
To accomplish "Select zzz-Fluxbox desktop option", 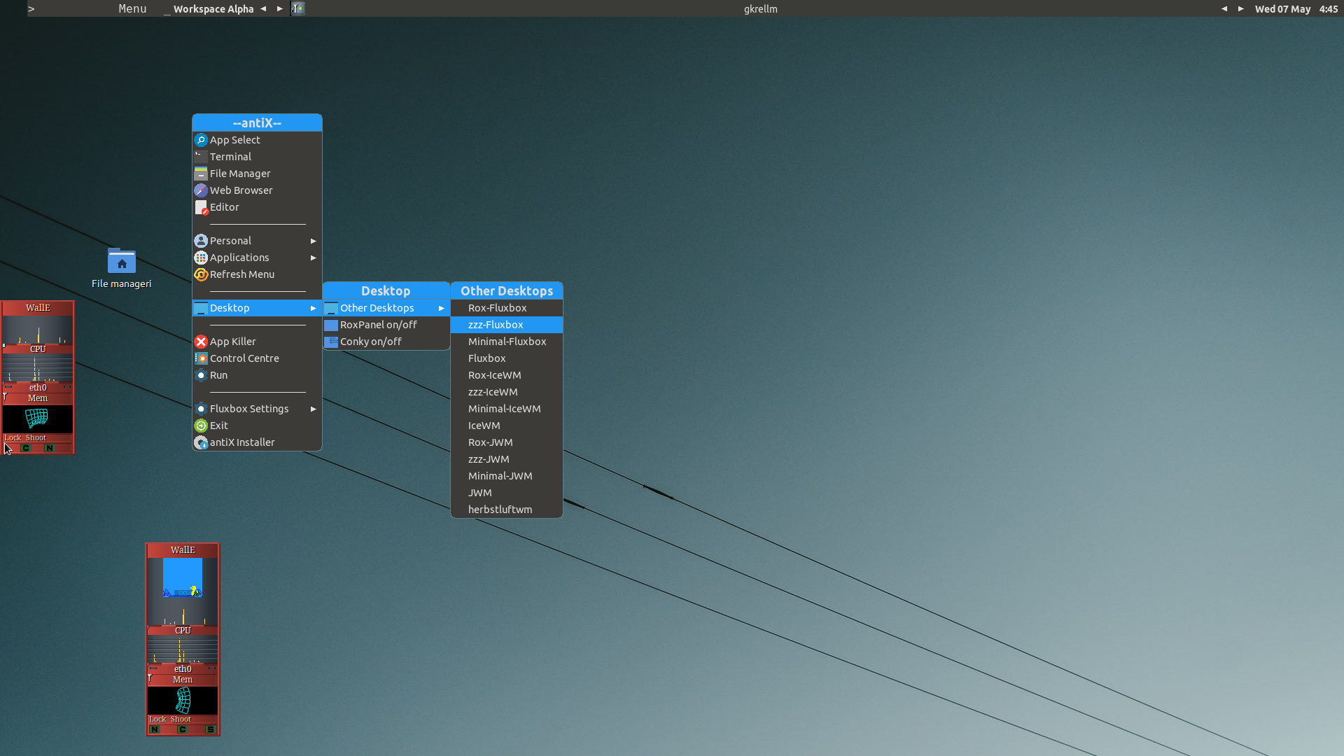I will click(x=496, y=325).
